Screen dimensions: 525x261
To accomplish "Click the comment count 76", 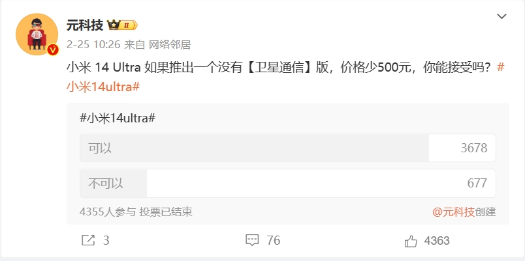I will pos(274,241).
